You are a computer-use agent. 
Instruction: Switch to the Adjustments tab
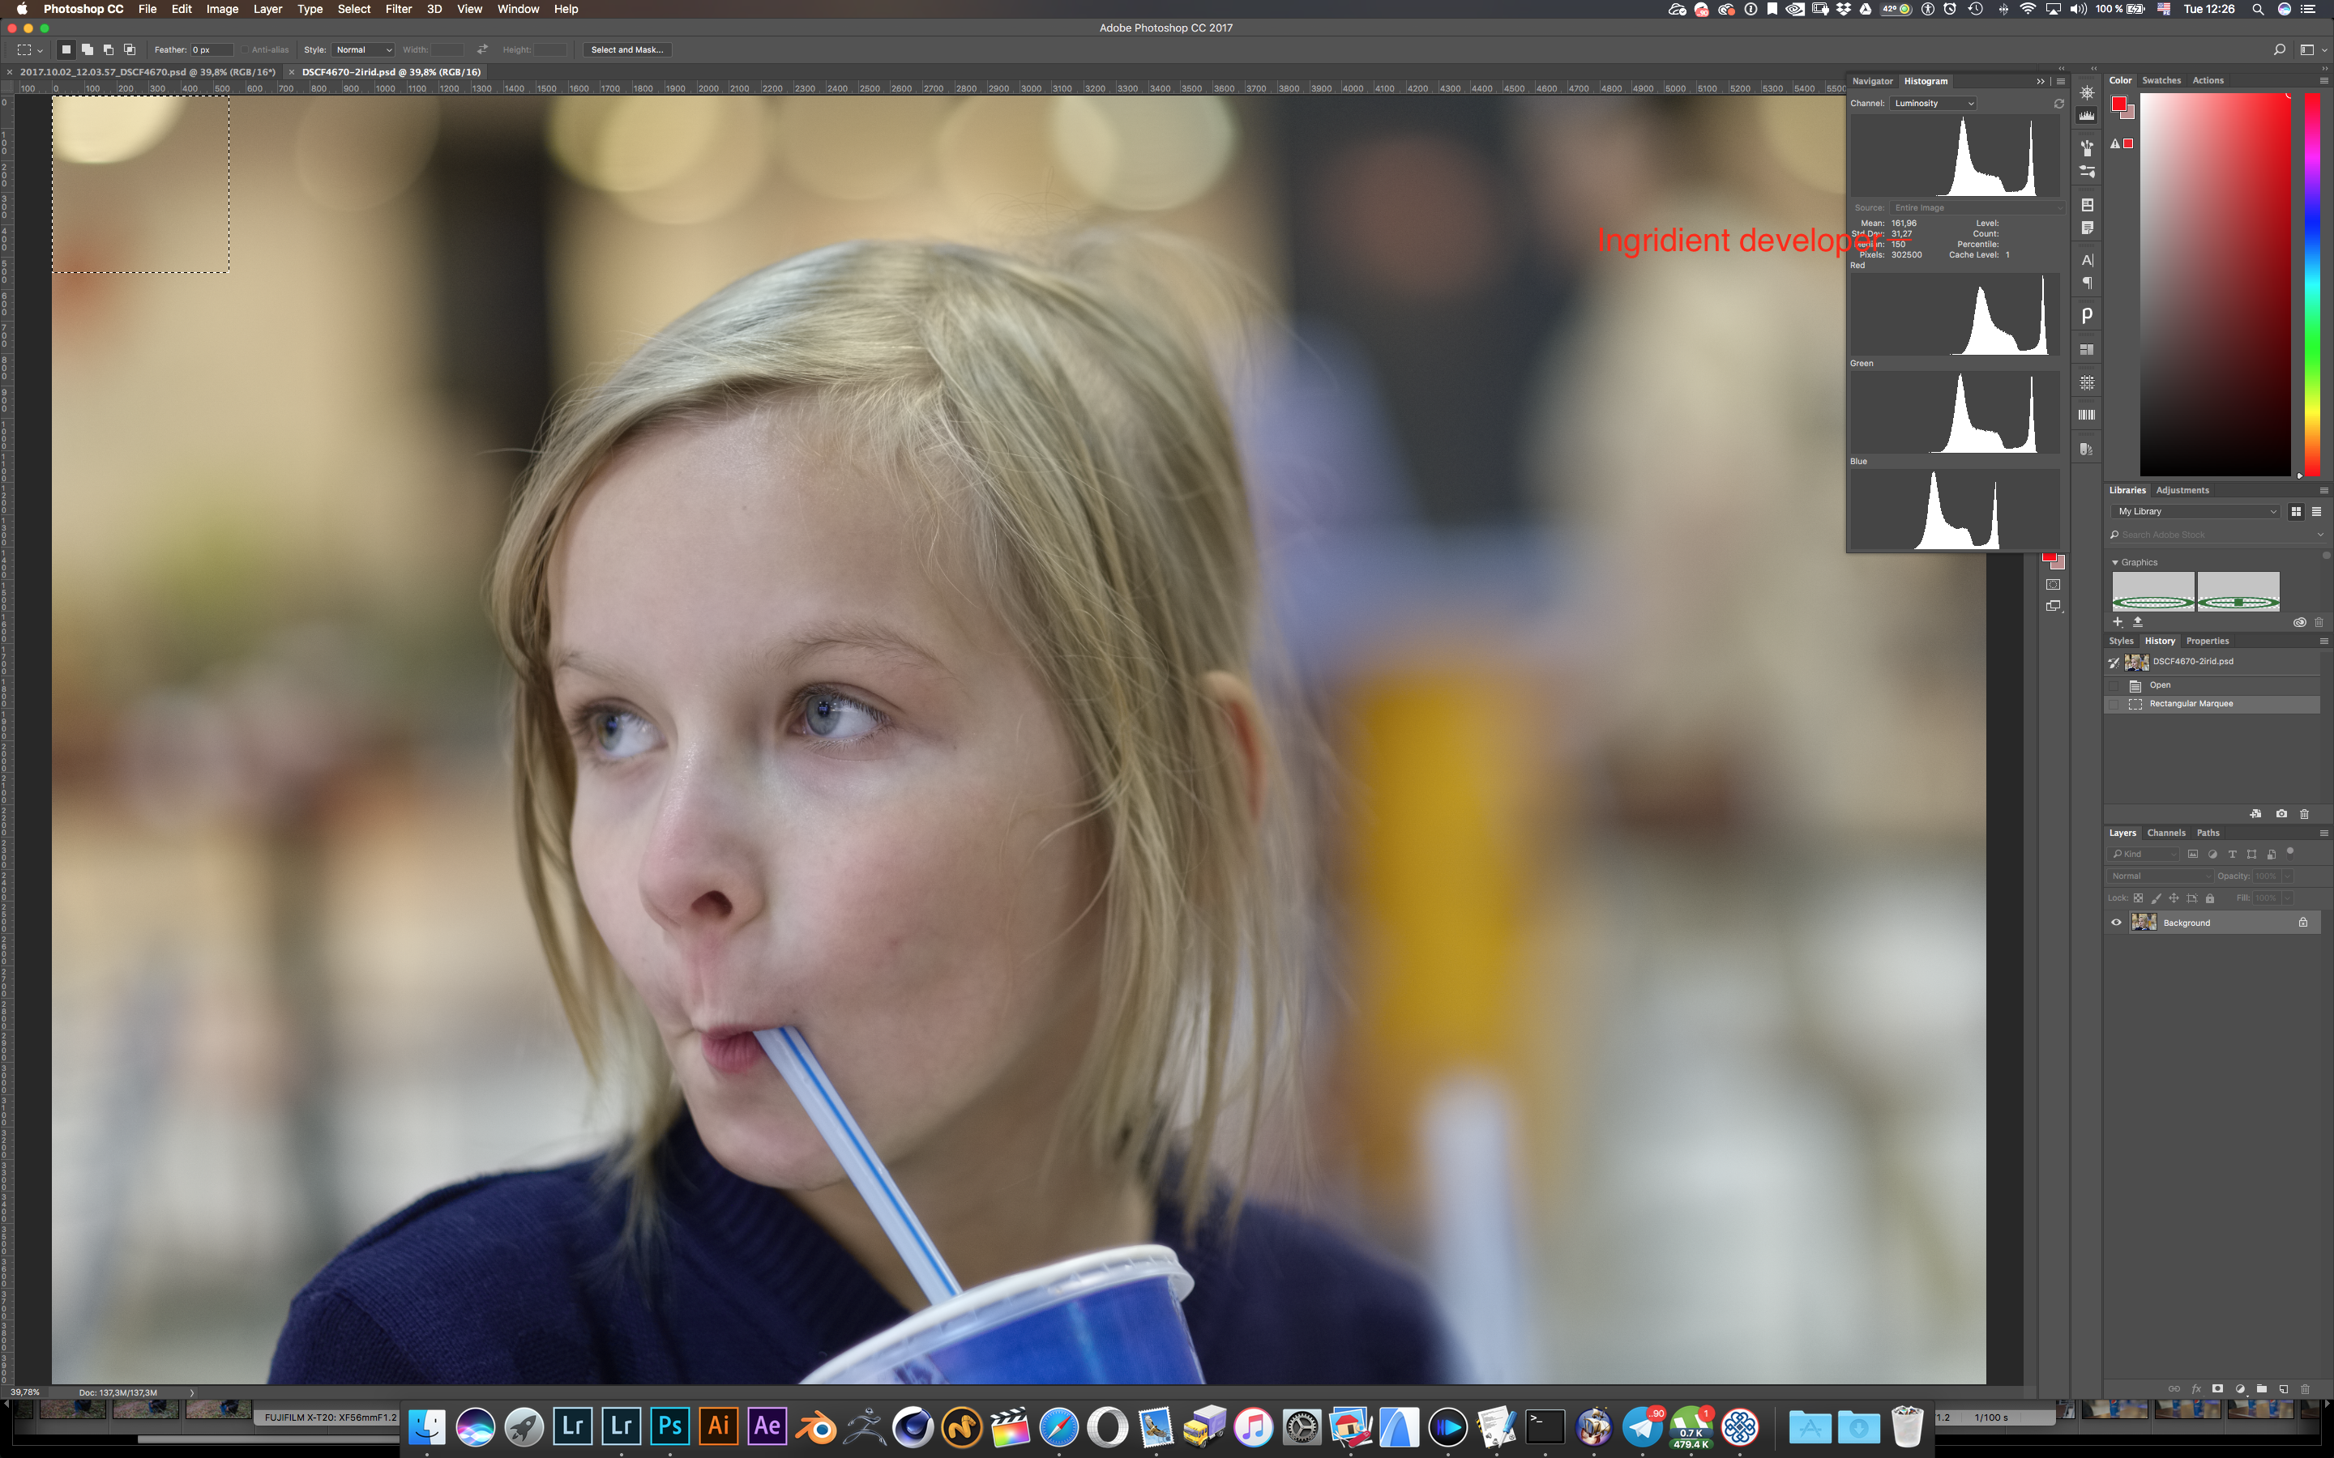pyautogui.click(x=2182, y=490)
